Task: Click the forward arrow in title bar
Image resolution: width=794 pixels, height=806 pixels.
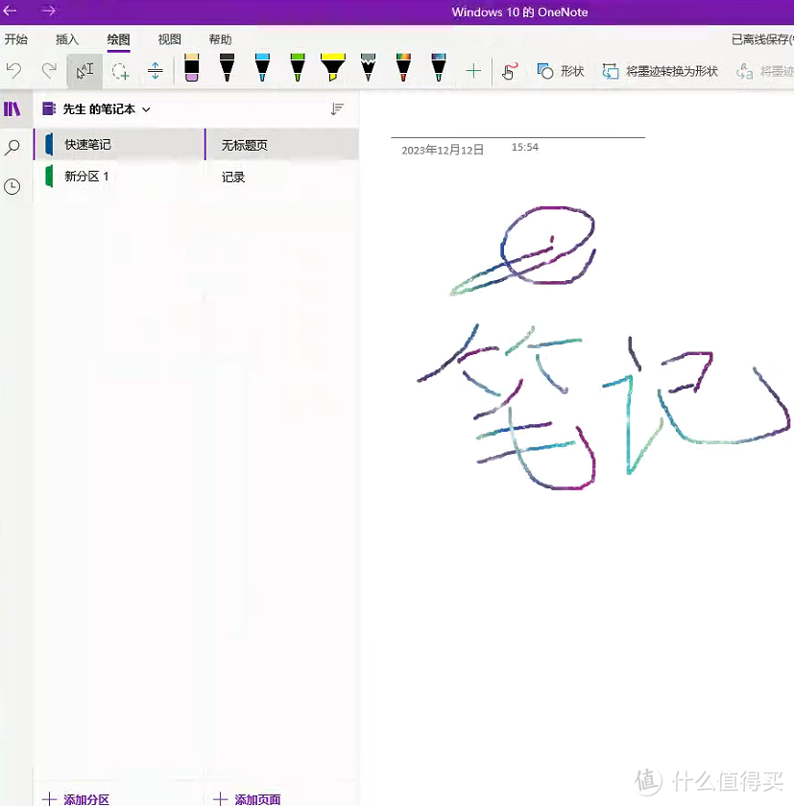Action: [x=49, y=11]
